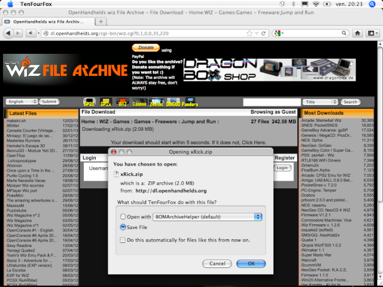Select the Zodiac console icon
Screen dimensions: 383x287
(156, 102)
